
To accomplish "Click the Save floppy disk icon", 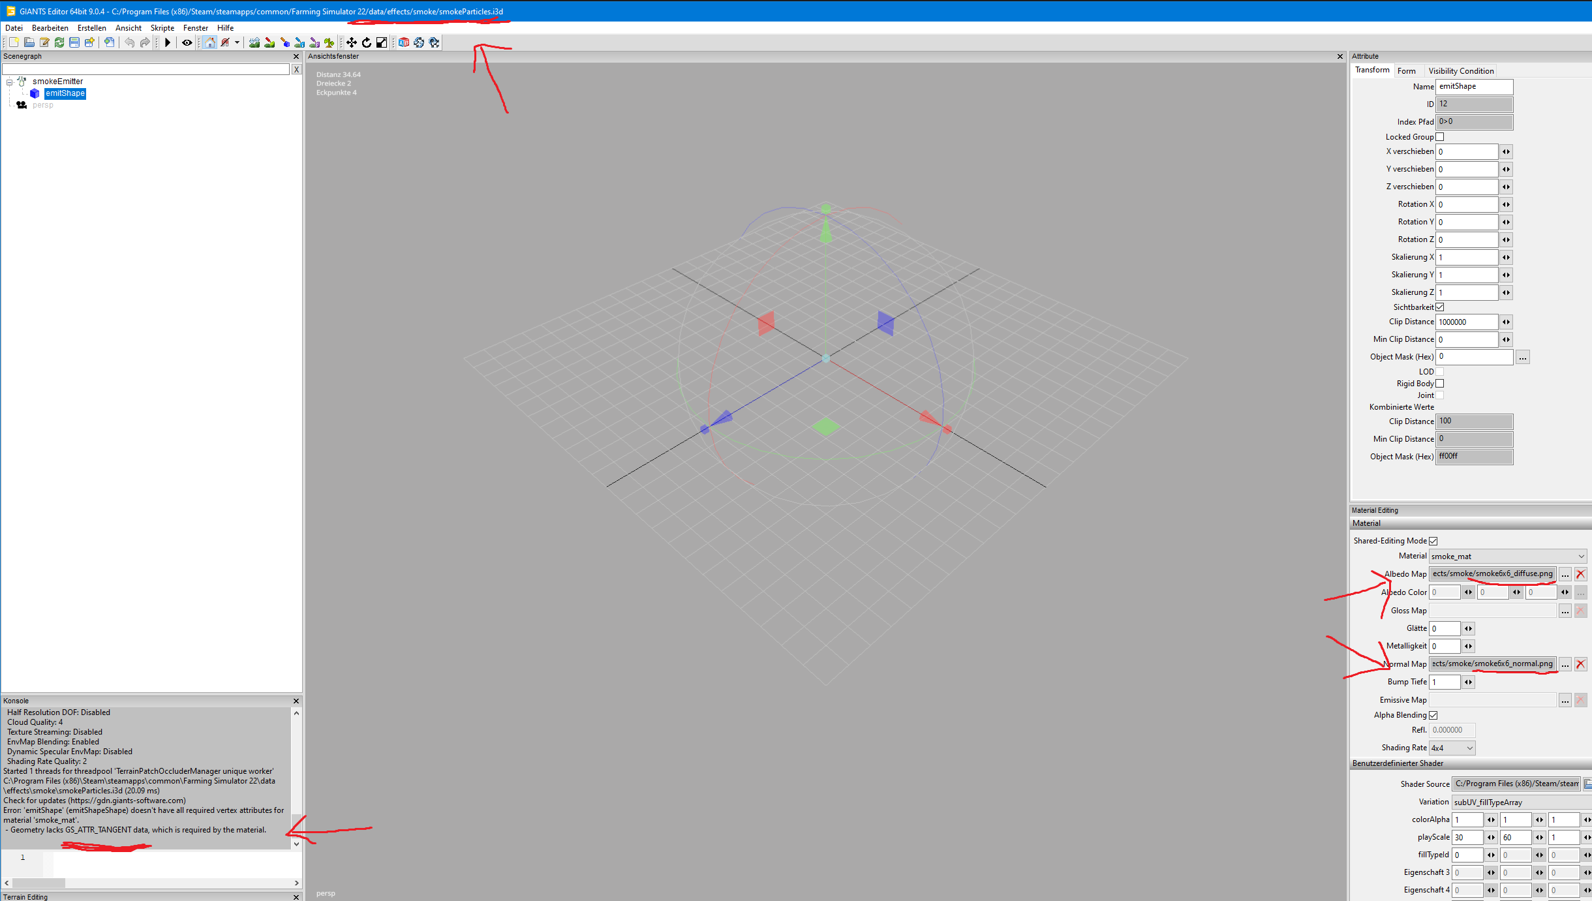I will pyautogui.click(x=74, y=42).
